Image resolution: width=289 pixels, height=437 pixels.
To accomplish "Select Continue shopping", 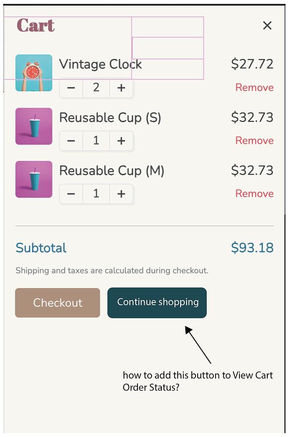I will [x=157, y=303].
